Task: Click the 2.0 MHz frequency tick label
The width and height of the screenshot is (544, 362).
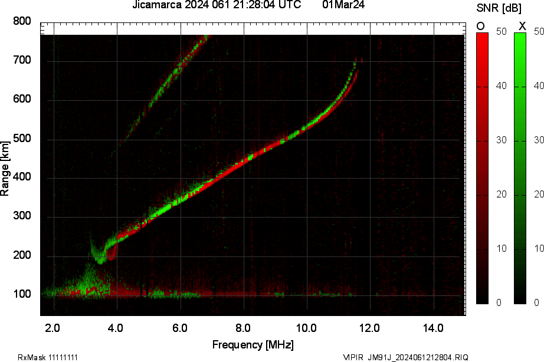Action: (54, 328)
